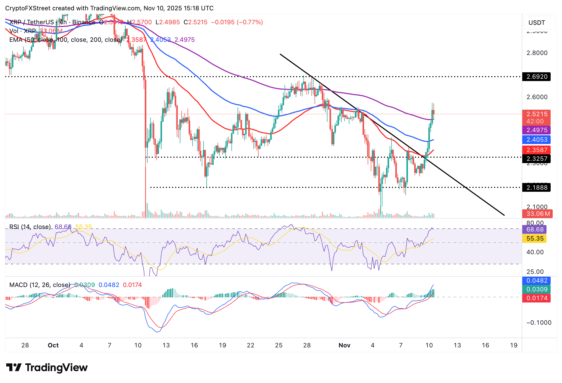Select the blue 0.0482 MACD tag
The image size is (562, 383).
tap(536, 281)
